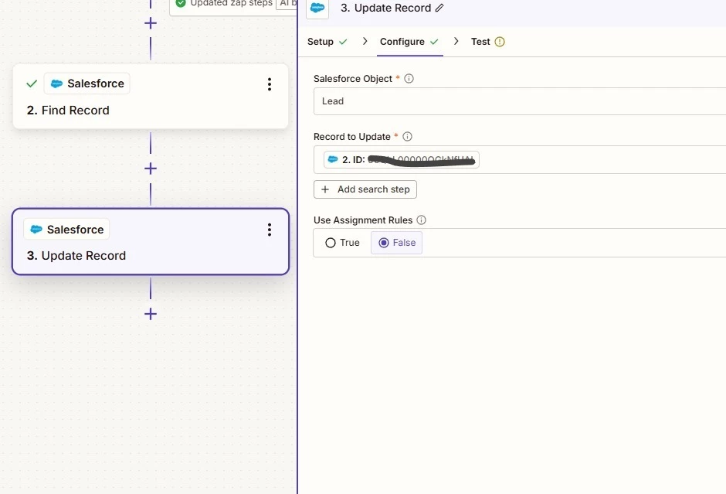The height and width of the screenshot is (494, 726).
Task: Click Add search step button
Action: (365, 189)
